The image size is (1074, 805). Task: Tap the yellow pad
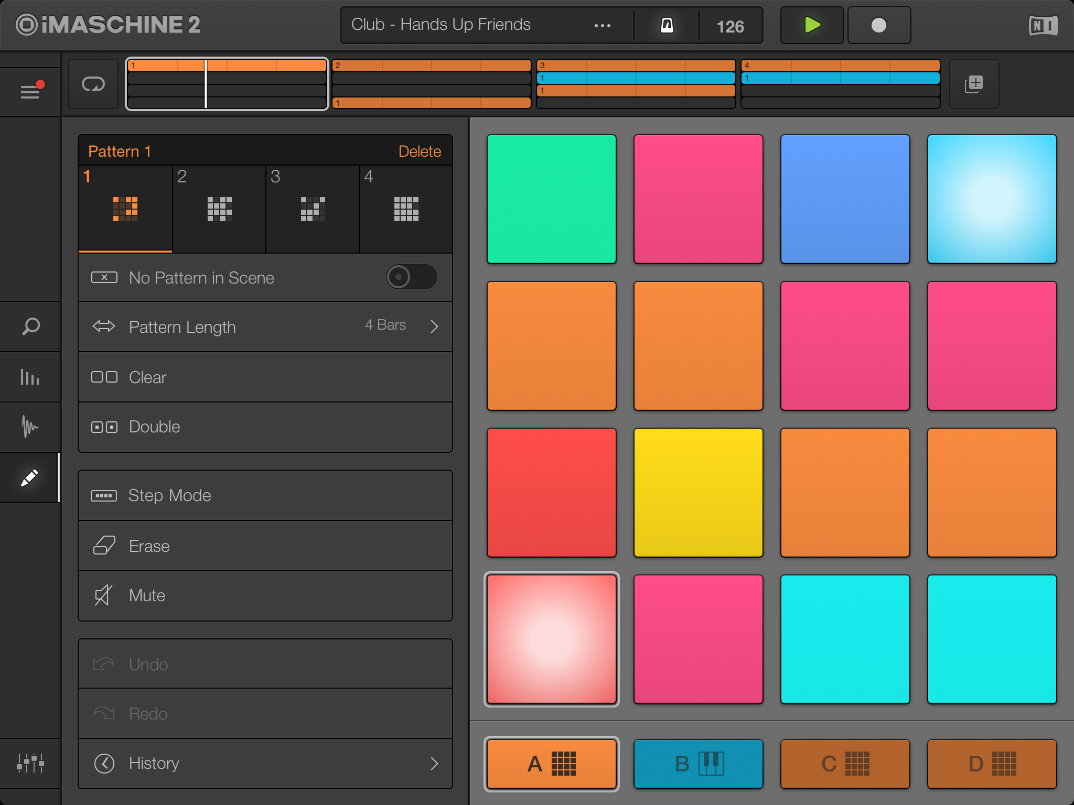point(699,493)
